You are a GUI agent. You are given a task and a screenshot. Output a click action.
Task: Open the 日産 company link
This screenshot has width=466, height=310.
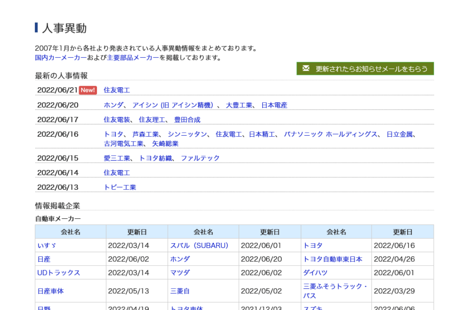click(x=44, y=259)
